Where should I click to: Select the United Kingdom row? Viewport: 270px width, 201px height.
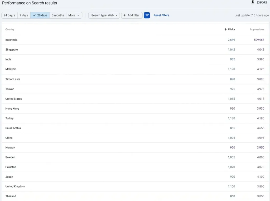click(x=135, y=186)
